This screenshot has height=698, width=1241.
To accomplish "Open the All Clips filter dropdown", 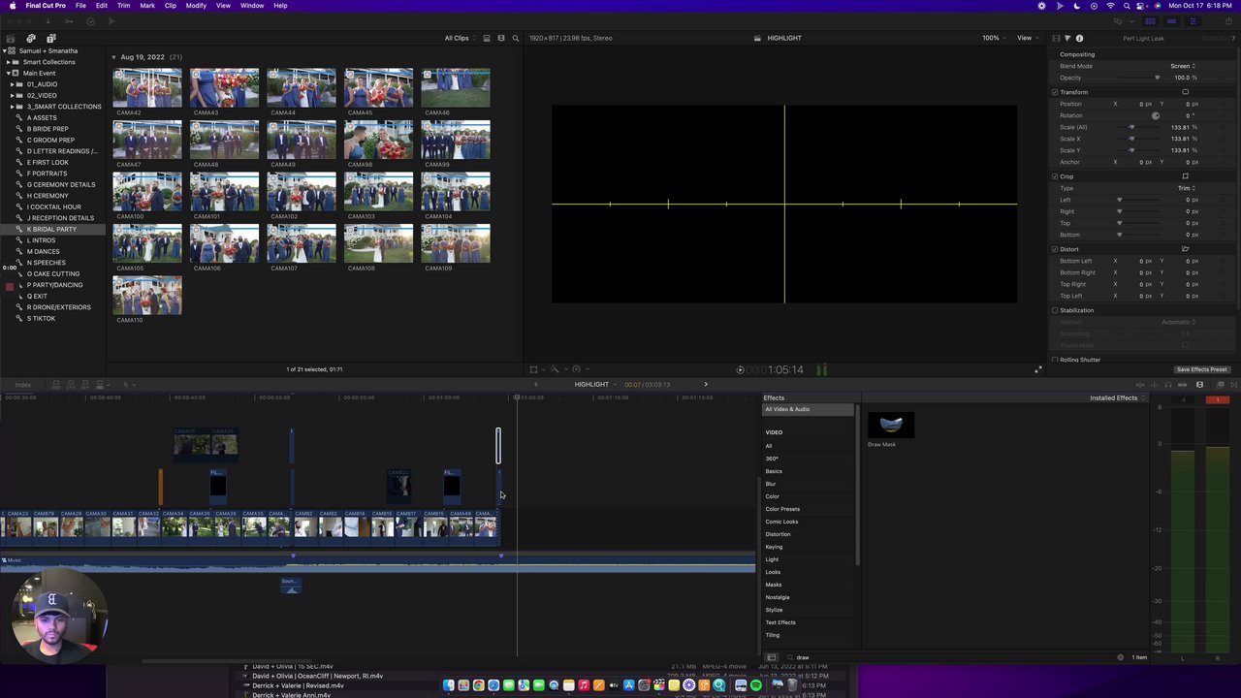I will (x=459, y=38).
